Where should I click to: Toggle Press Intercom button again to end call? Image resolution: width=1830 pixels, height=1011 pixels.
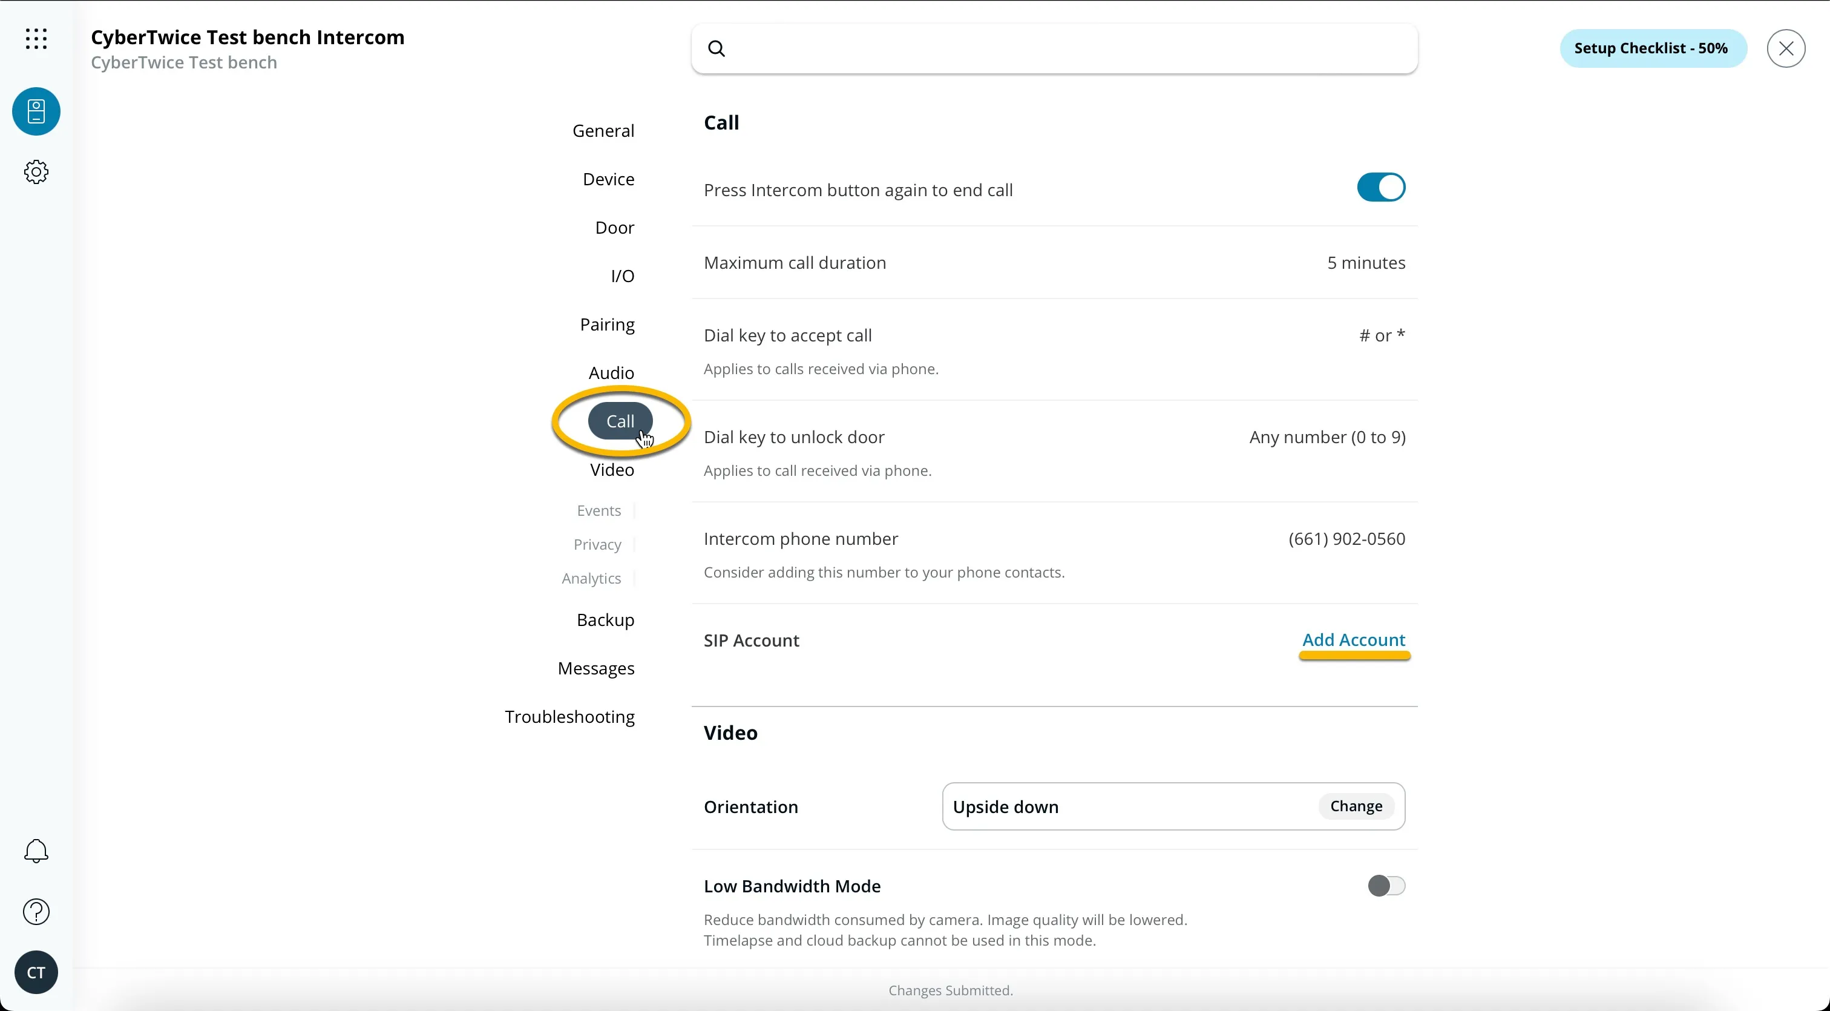tap(1380, 188)
